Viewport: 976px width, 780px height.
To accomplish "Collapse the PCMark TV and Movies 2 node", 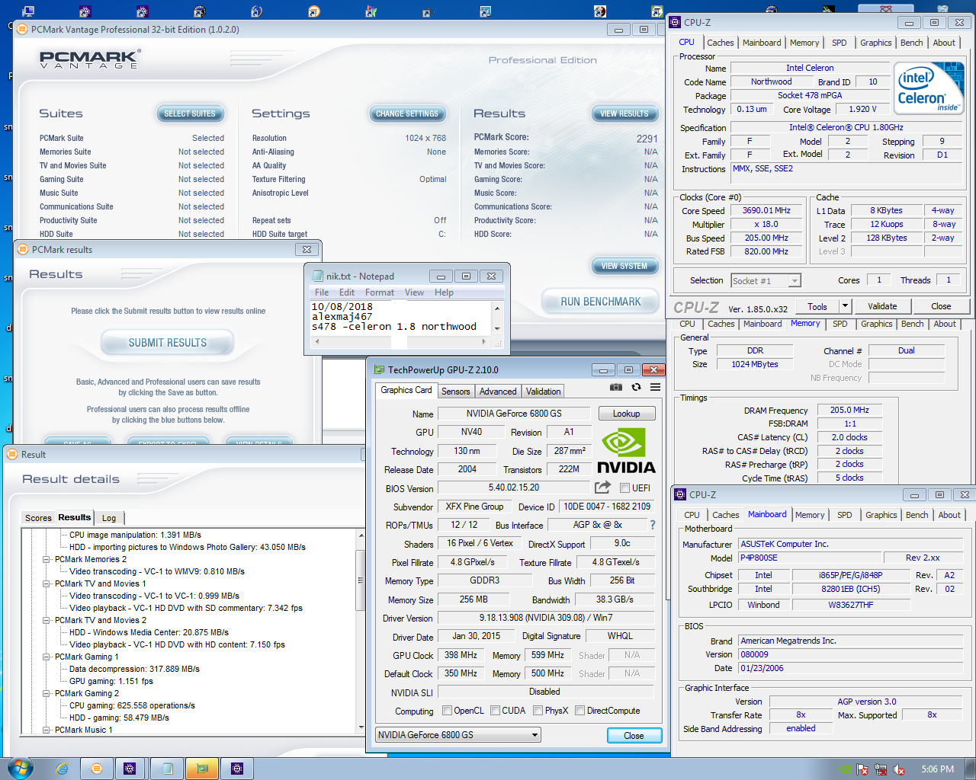I will coord(47,620).
